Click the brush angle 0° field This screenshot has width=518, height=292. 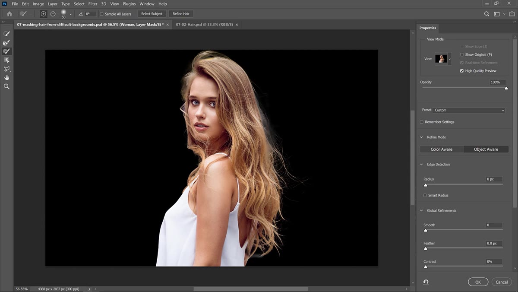coord(91,14)
